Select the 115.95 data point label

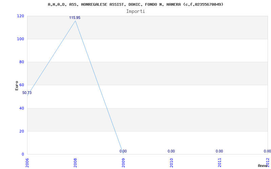(x=75, y=18)
